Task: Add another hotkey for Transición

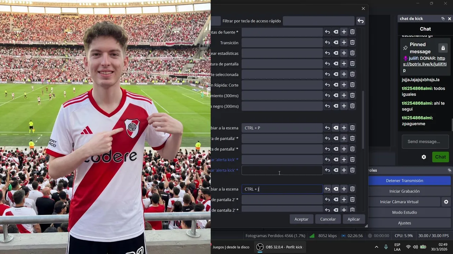Action: 344,43
